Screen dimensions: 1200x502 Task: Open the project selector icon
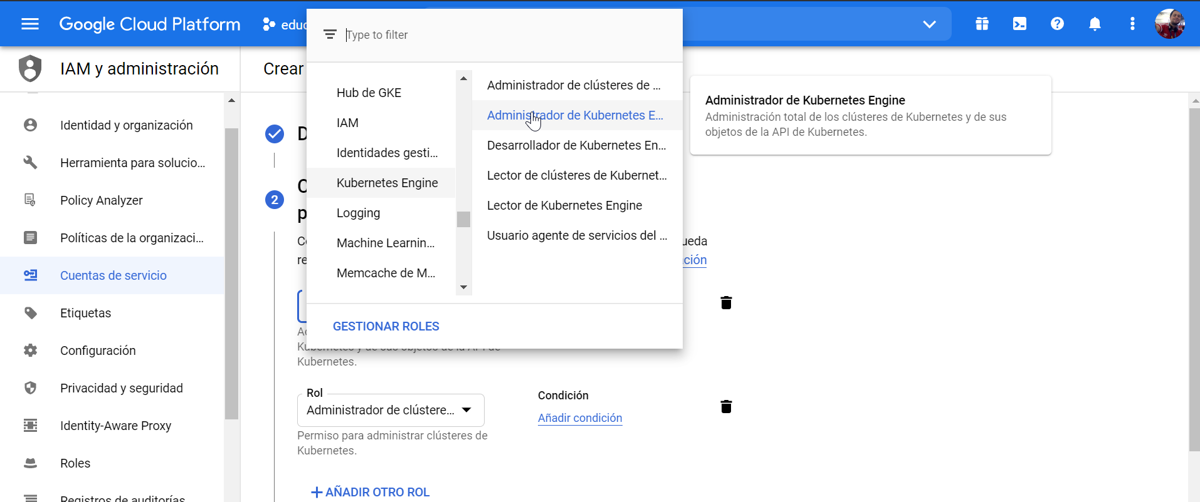(269, 24)
